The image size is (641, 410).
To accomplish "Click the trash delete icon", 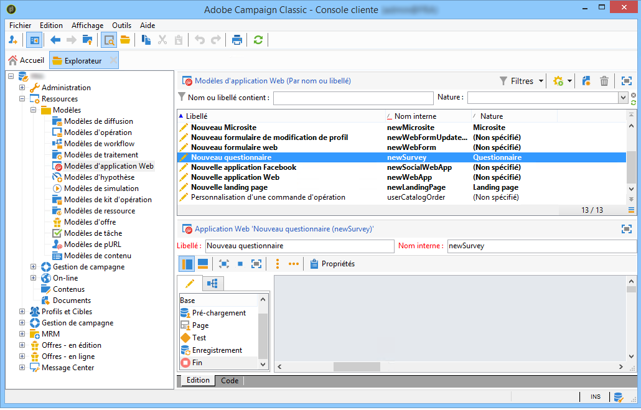I will pos(604,81).
